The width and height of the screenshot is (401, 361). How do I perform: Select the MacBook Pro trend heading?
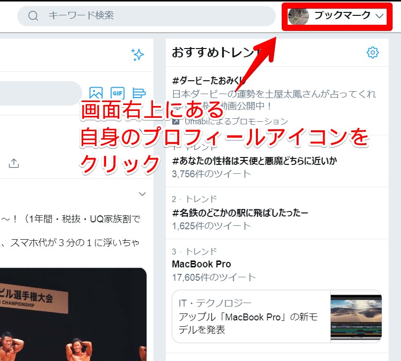201,264
